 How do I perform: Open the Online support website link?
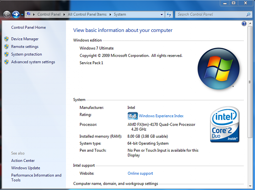point(140,173)
